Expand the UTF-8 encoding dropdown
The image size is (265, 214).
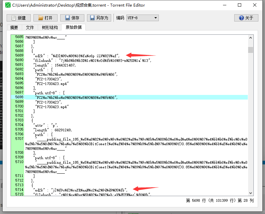pos(143,18)
